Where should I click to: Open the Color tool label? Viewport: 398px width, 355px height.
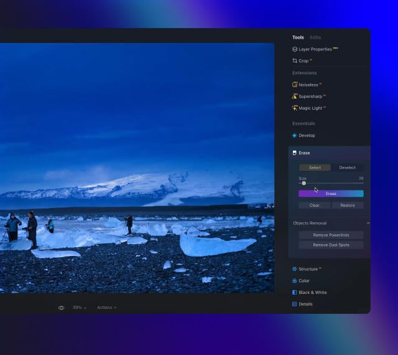pos(304,281)
